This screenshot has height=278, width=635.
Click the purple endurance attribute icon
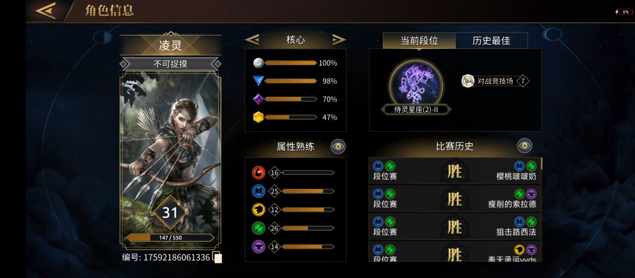(258, 246)
